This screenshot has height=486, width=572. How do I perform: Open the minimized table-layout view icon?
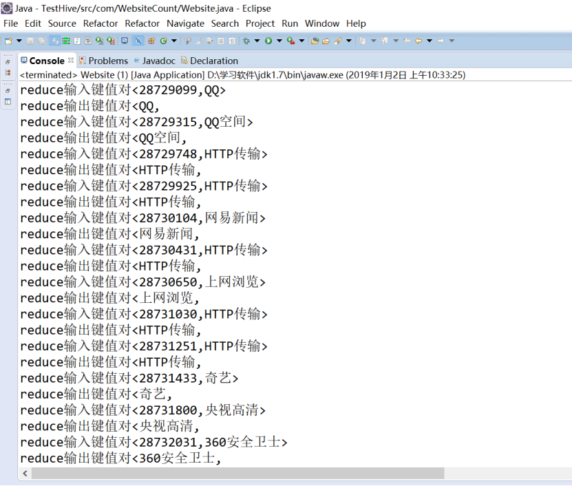tap(8, 101)
